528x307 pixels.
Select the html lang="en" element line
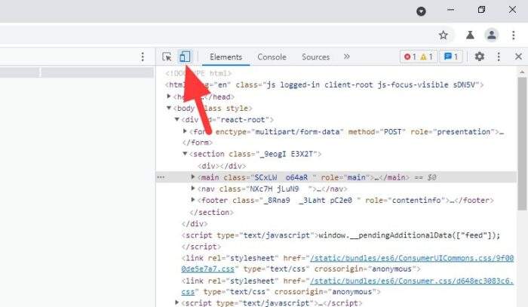point(324,84)
